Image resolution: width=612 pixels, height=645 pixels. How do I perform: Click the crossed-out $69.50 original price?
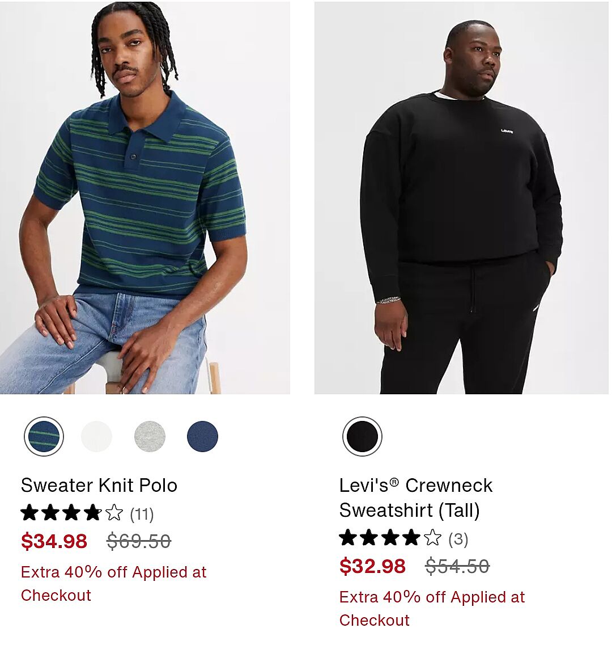tap(139, 541)
